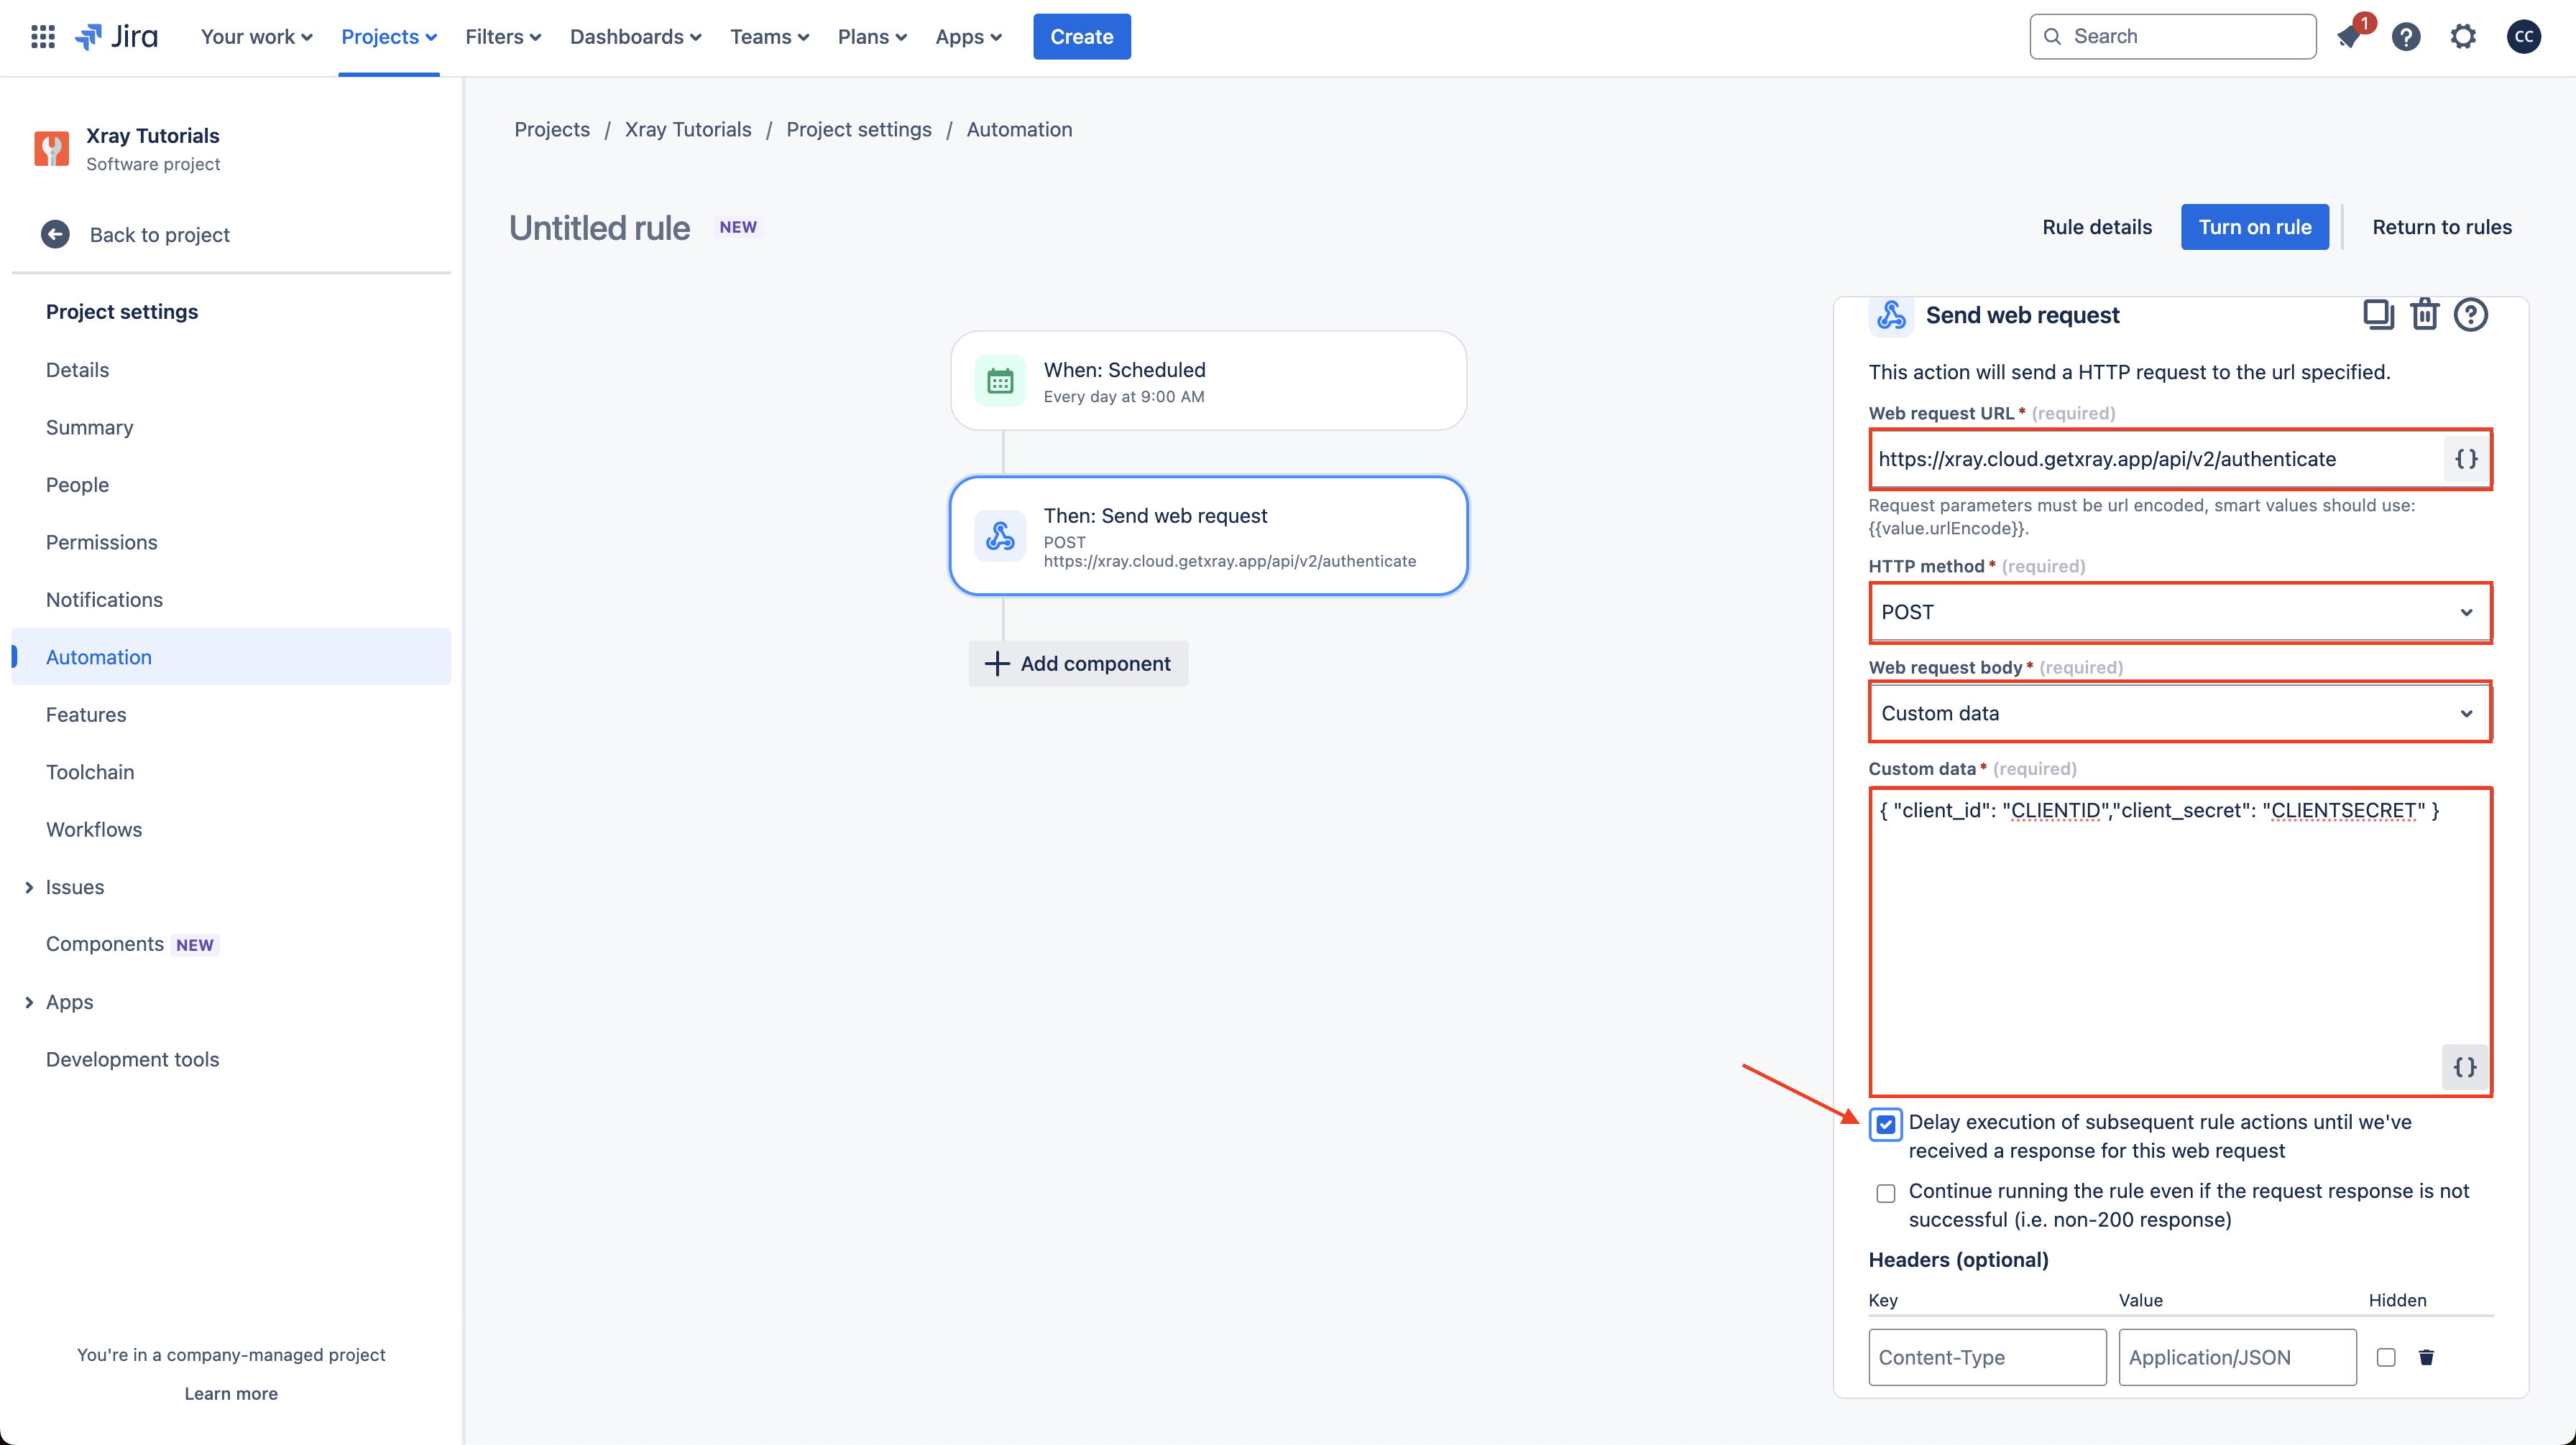Select Summary in Project settings sidebar
Image resolution: width=2576 pixels, height=1445 pixels.
point(231,428)
